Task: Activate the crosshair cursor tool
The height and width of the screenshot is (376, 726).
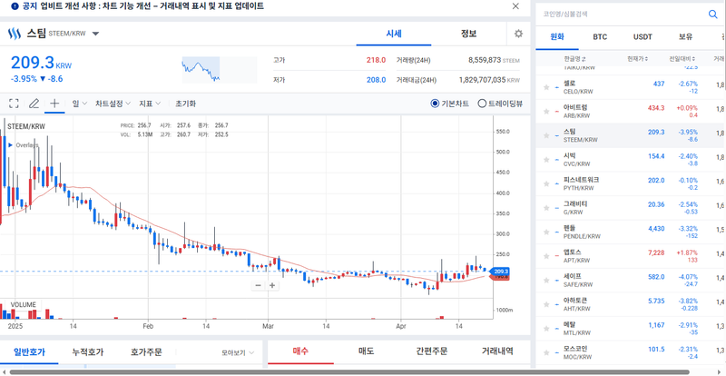Action: (54, 103)
